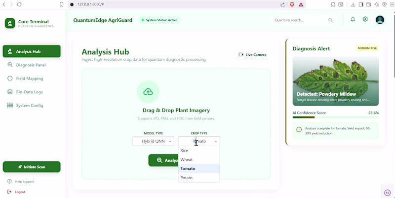Click the System Status: Active badge

click(159, 20)
